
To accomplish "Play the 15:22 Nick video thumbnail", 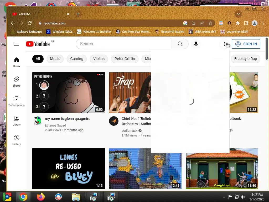I will 244,93.
